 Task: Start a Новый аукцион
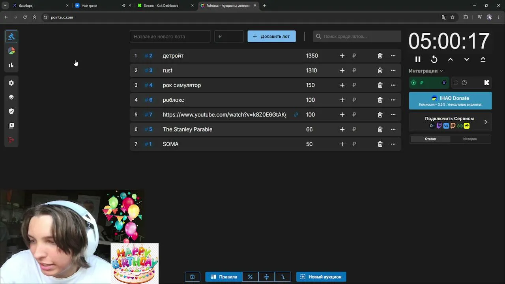[x=321, y=277]
